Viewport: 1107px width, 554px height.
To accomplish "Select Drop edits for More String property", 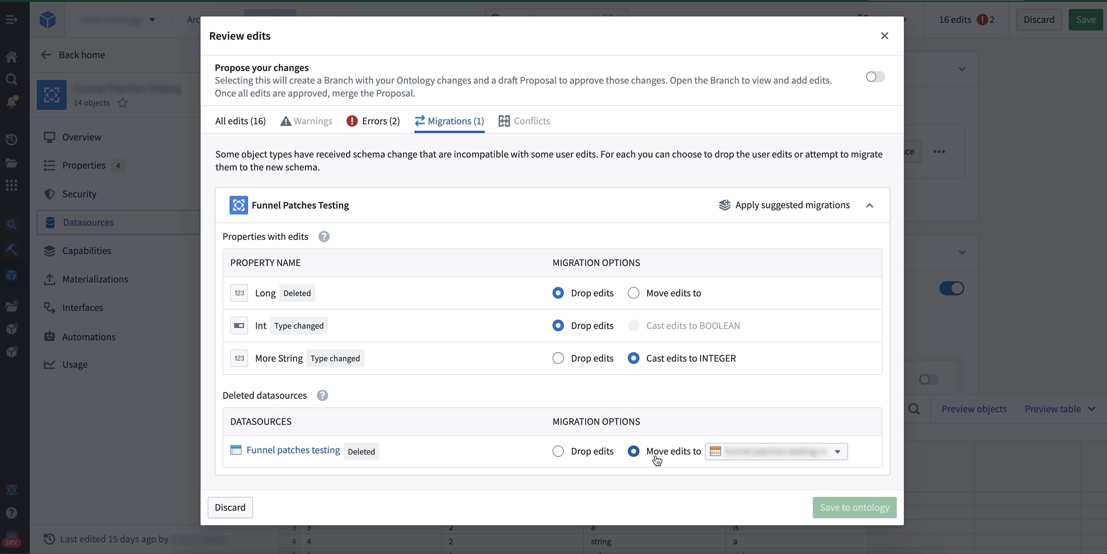I will 558,358.
